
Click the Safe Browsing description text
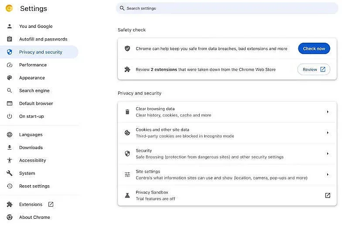(209, 157)
